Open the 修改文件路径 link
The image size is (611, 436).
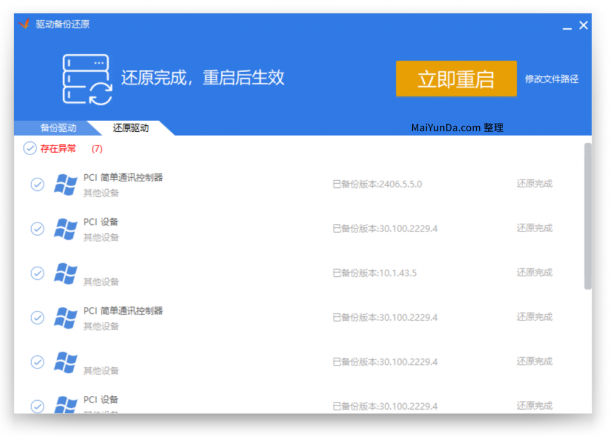coord(551,79)
